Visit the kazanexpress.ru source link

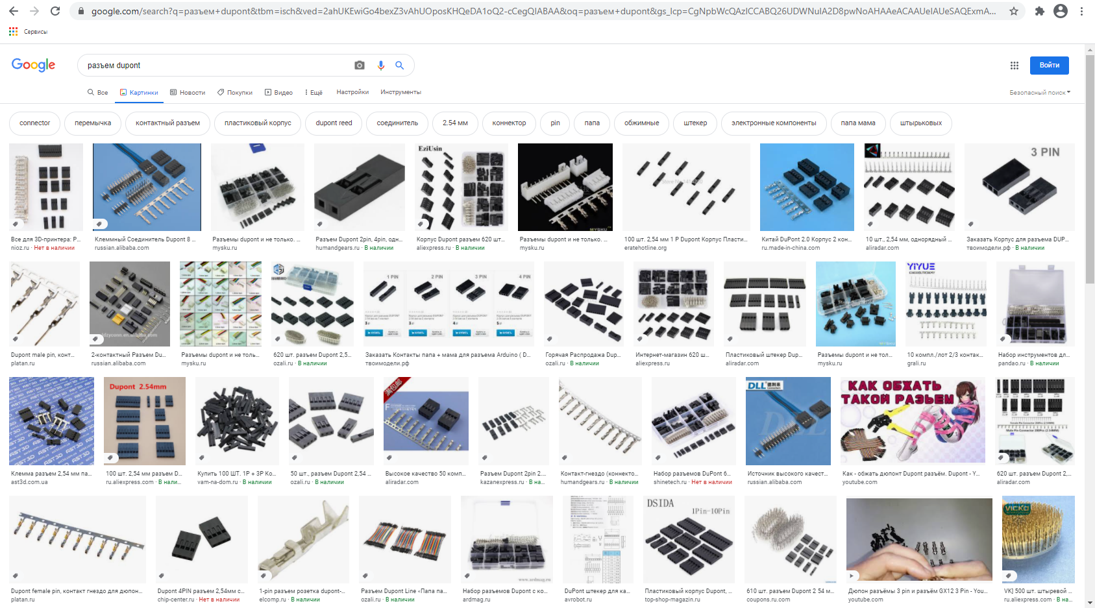pyautogui.click(x=502, y=482)
